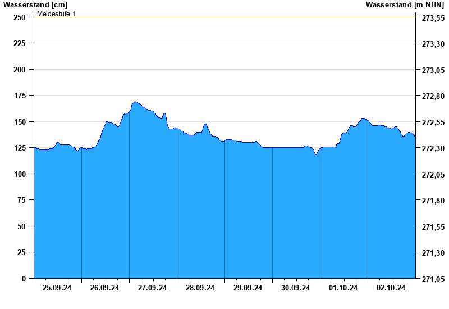Image resolution: width=449 pixels, height=309 pixels.
Task: Click the highest peak of the blue water level curve
Action: (x=135, y=102)
